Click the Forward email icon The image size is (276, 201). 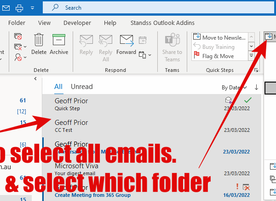click(126, 41)
